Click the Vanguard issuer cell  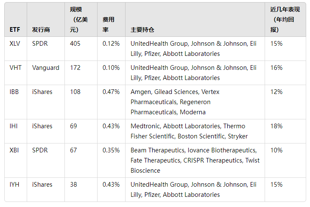pos(46,68)
